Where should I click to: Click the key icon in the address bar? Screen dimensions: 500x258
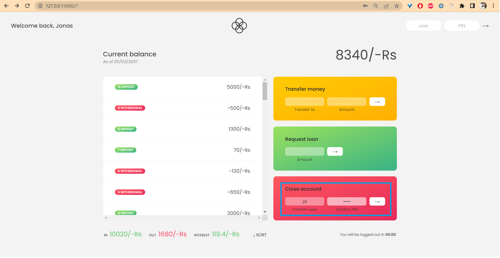coord(366,6)
